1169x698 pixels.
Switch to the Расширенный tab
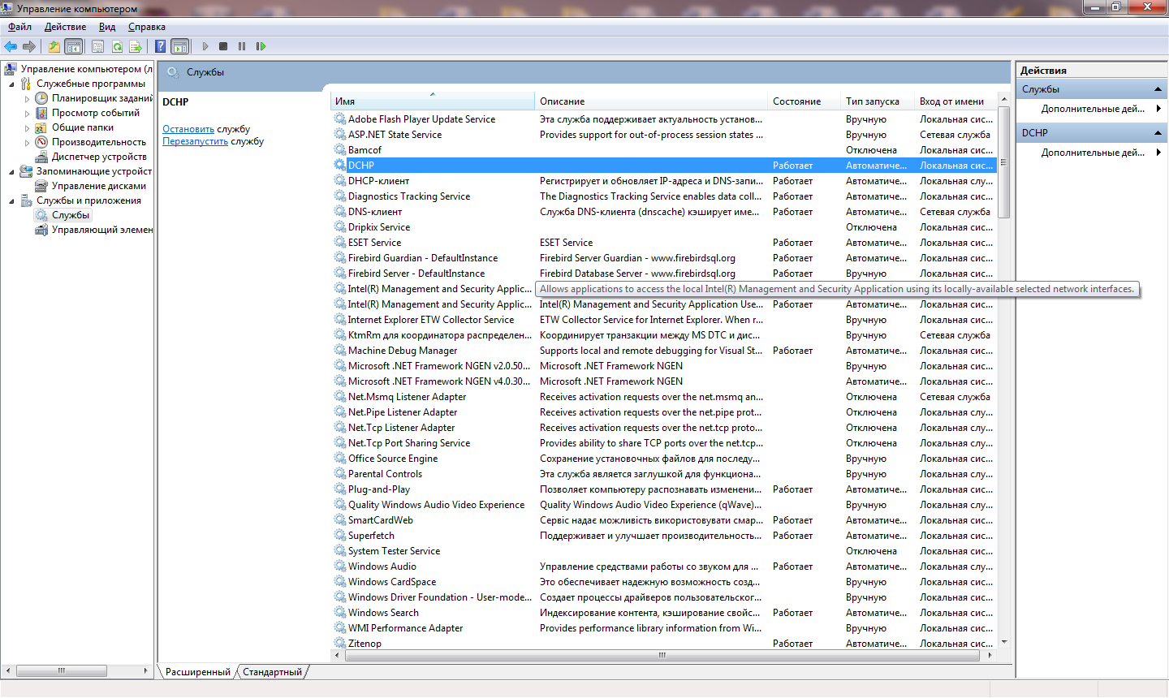click(197, 672)
